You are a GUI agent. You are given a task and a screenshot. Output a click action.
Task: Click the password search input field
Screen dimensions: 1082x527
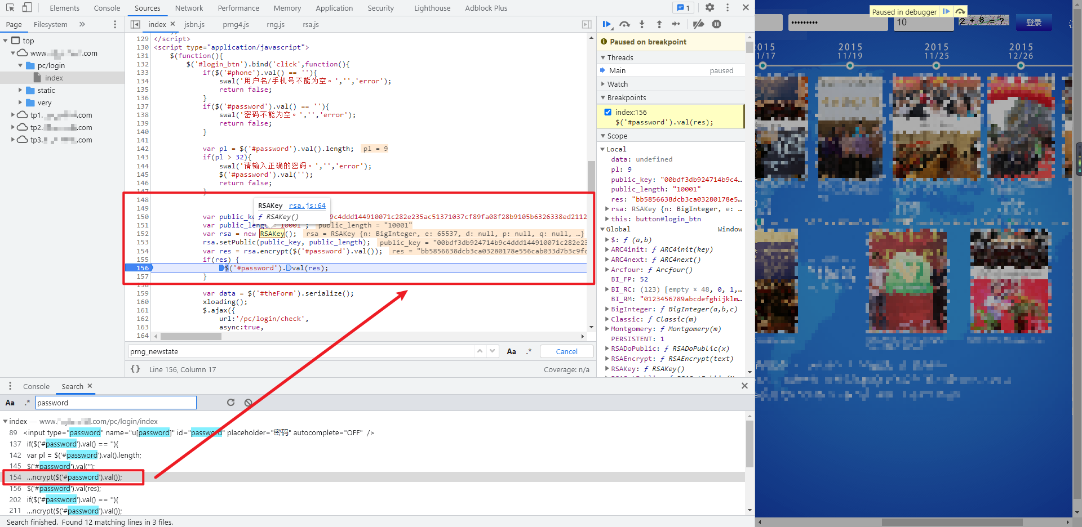(x=116, y=403)
